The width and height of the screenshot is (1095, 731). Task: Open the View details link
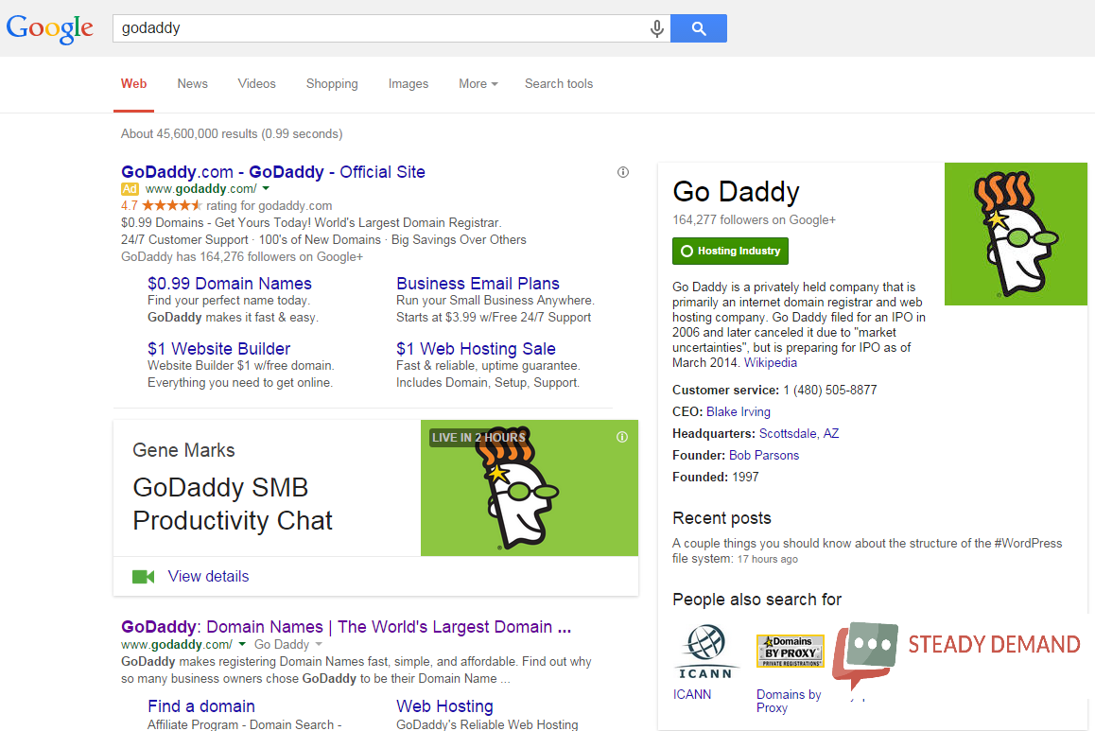click(208, 577)
